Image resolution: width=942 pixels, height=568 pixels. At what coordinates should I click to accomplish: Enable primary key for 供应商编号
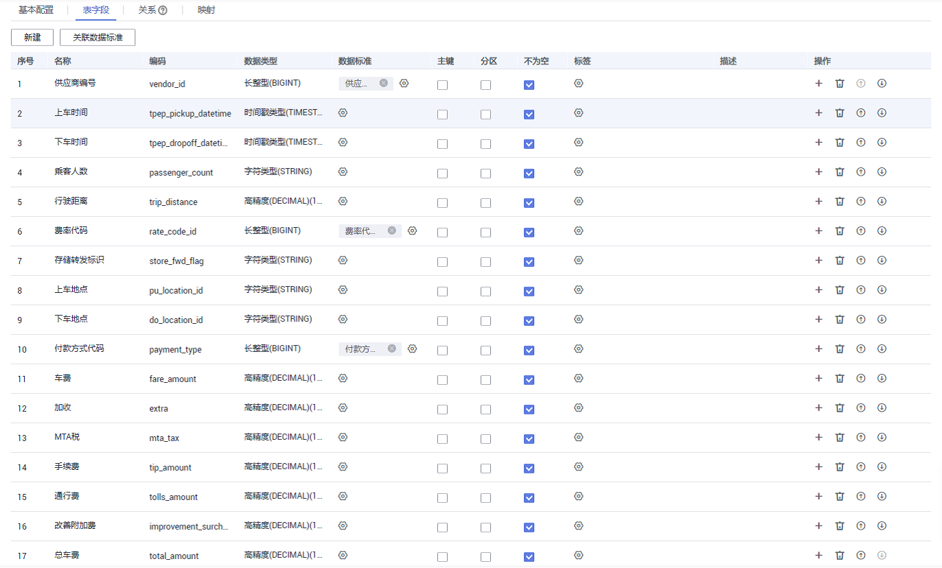point(443,85)
